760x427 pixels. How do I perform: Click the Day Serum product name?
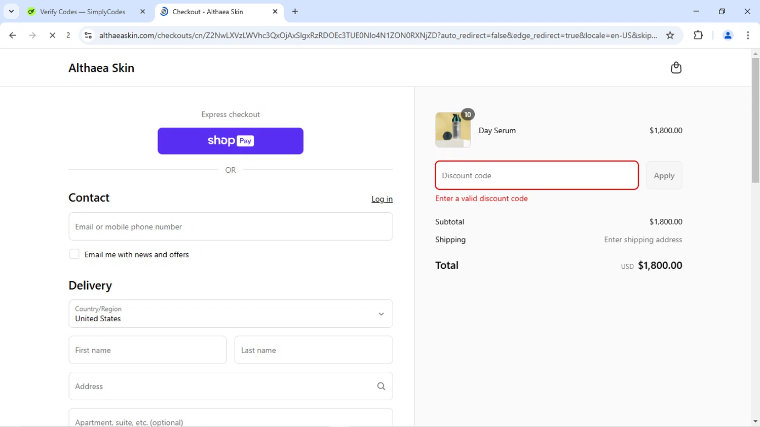point(497,130)
